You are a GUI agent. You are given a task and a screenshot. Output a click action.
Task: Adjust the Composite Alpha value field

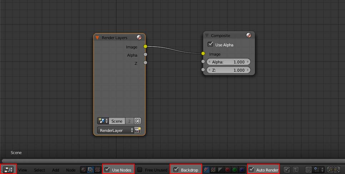tap(228, 62)
